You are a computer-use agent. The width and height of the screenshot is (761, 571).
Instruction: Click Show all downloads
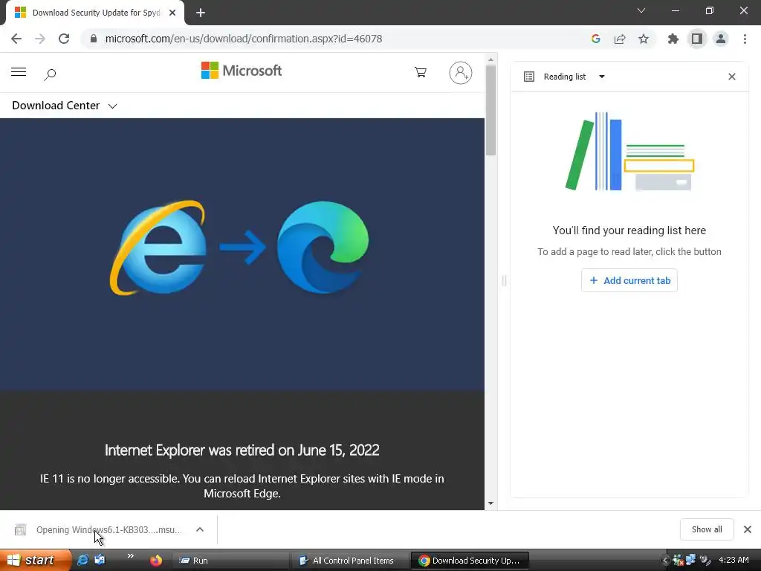tap(707, 529)
